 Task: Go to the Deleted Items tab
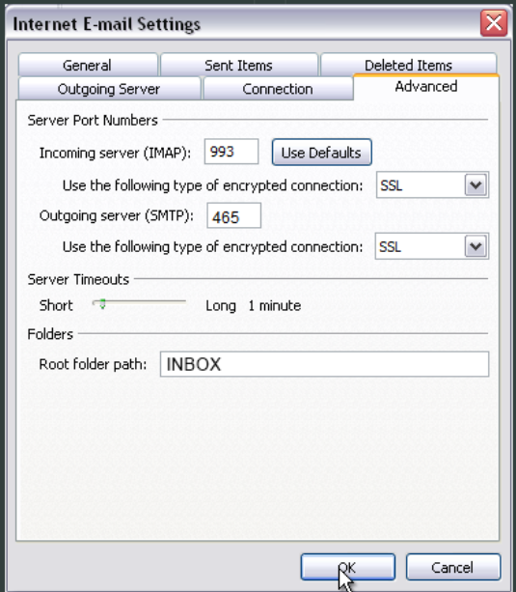408,64
